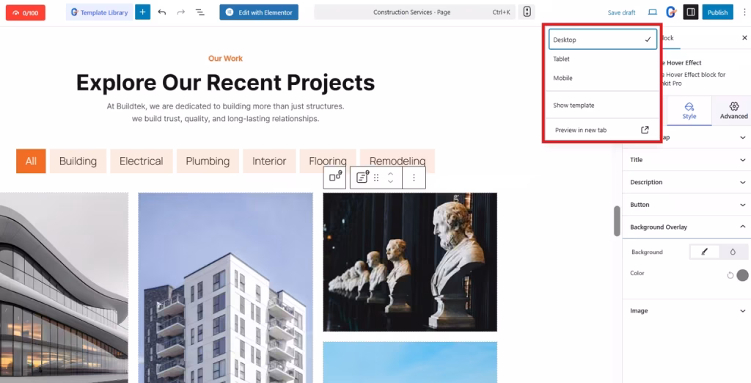Filter projects by Plumbing
Screen dimensions: 751x383
[x=208, y=161]
